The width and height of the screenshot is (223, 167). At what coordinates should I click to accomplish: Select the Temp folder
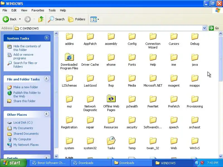pyautogui.click(x=132, y=143)
